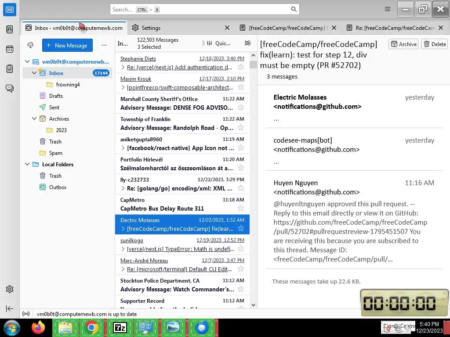Open Firefox from the taskbar
Viewport: 450px width, 337px height.
tap(38, 327)
